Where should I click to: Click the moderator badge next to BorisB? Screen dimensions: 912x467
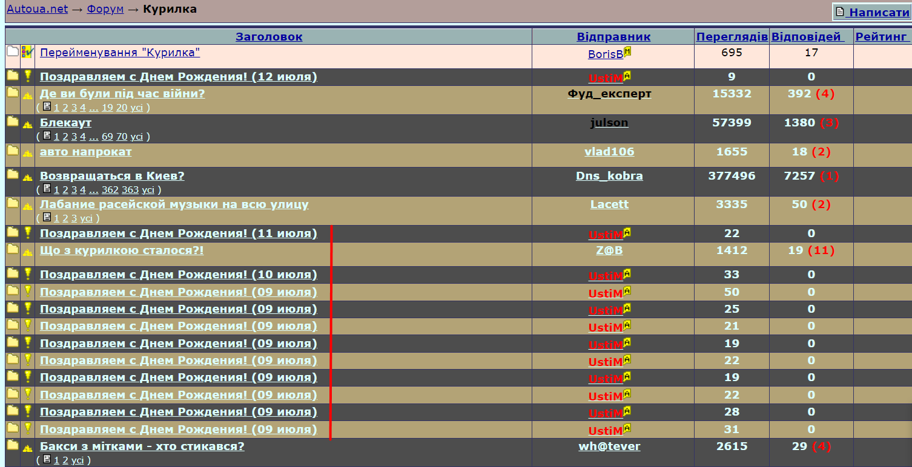point(627,52)
